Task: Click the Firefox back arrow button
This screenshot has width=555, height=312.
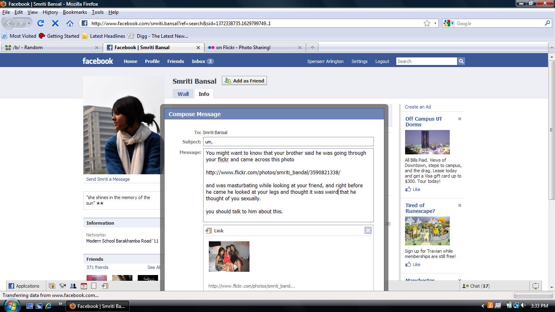Action: click(9, 23)
